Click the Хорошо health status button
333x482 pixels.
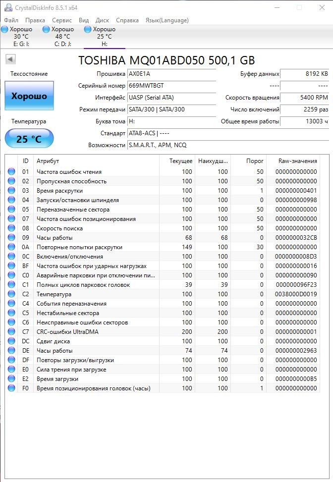tap(29, 96)
